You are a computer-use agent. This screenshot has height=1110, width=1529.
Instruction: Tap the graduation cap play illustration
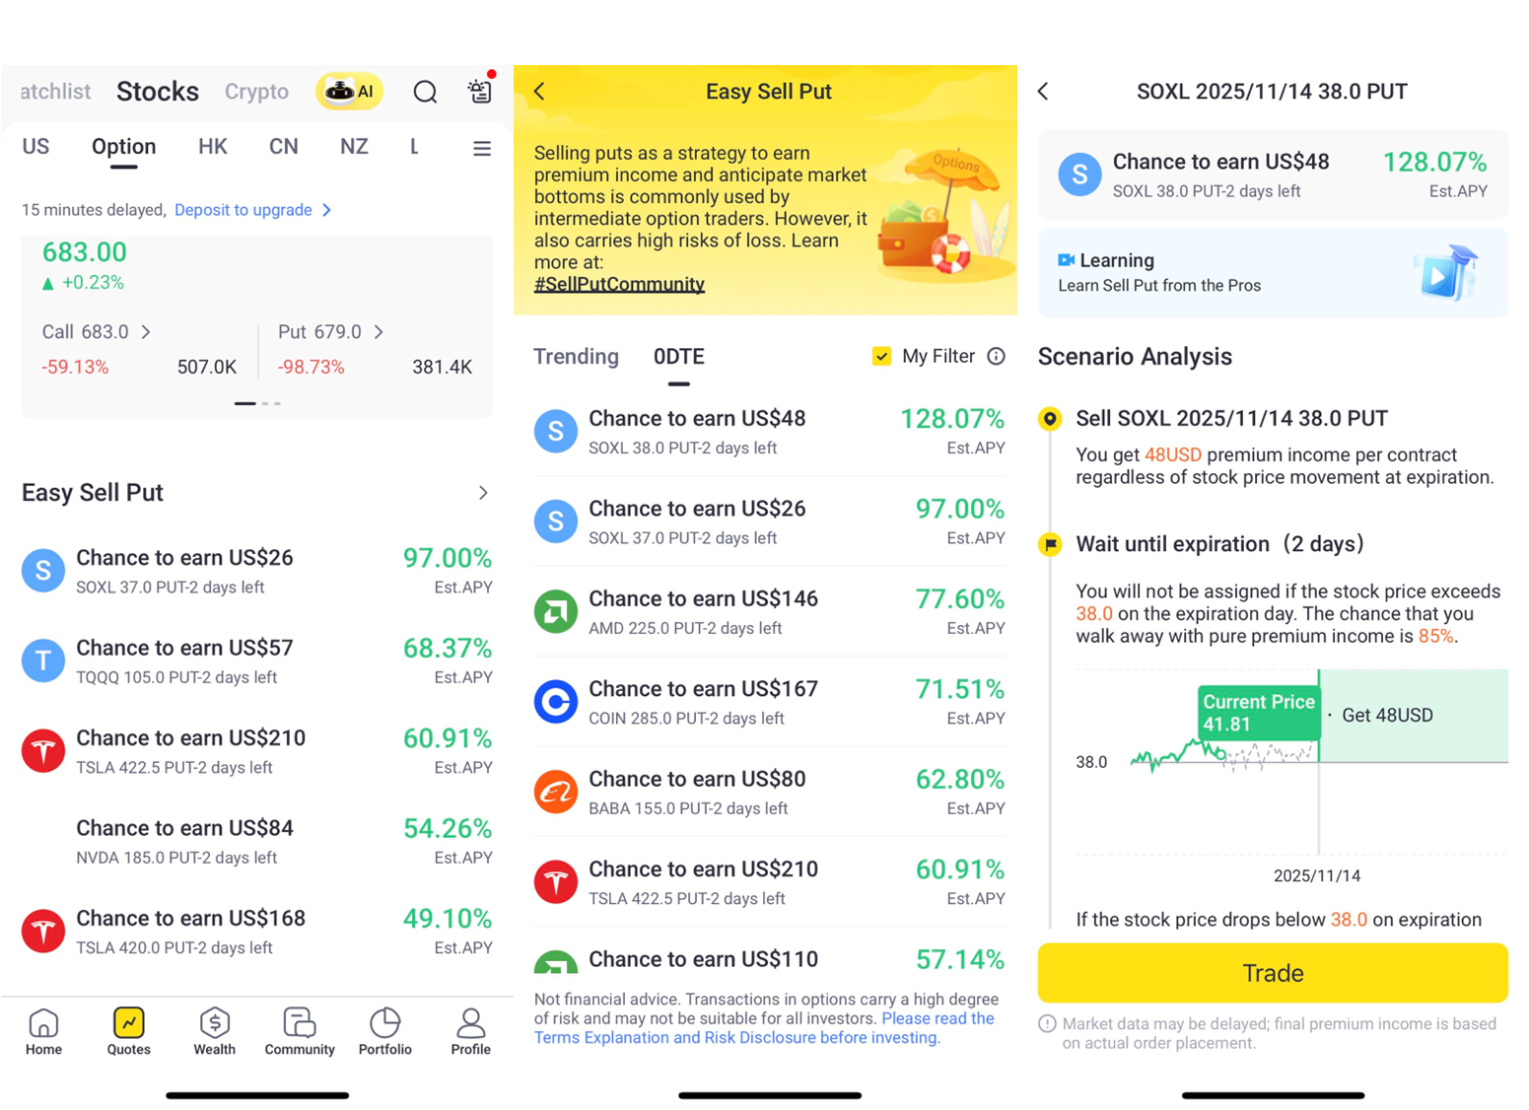pyautogui.click(x=1448, y=272)
